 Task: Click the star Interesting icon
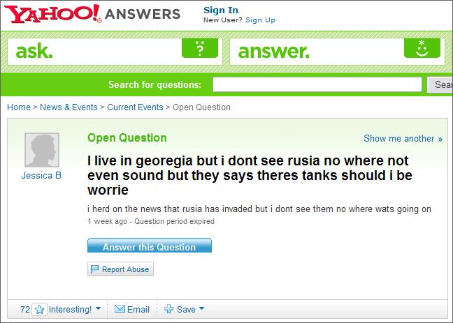(x=39, y=310)
